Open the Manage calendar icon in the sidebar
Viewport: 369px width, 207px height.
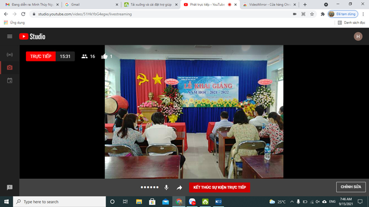tap(10, 80)
